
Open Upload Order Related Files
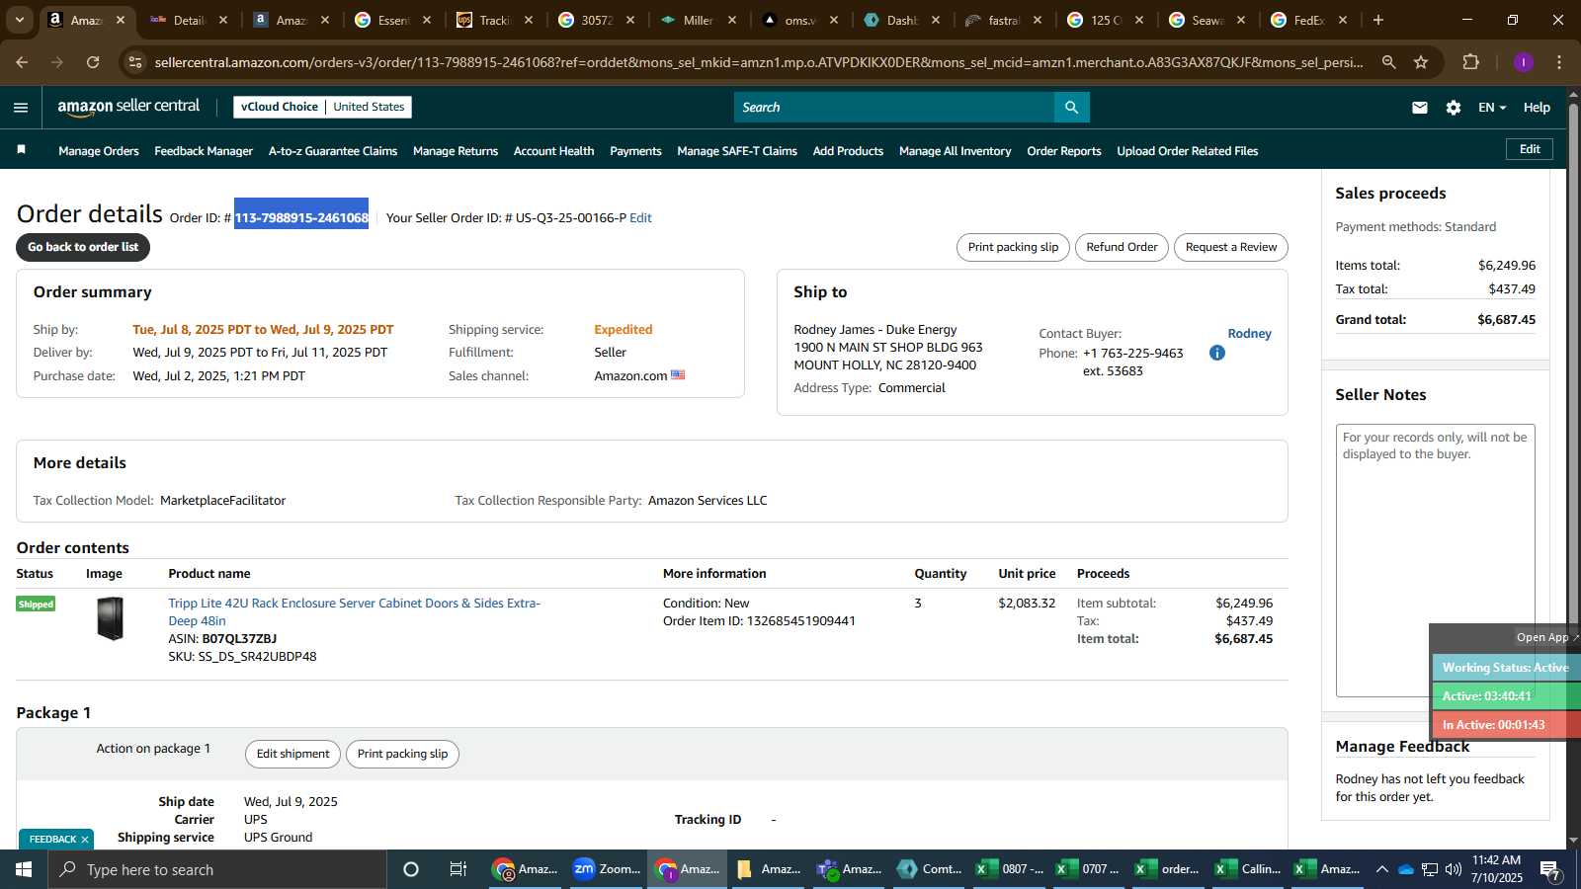(1188, 151)
